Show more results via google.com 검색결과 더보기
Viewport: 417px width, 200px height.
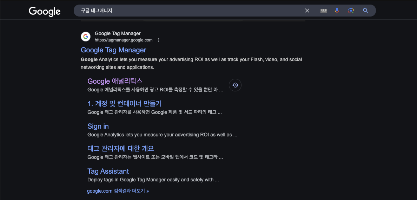click(x=118, y=191)
